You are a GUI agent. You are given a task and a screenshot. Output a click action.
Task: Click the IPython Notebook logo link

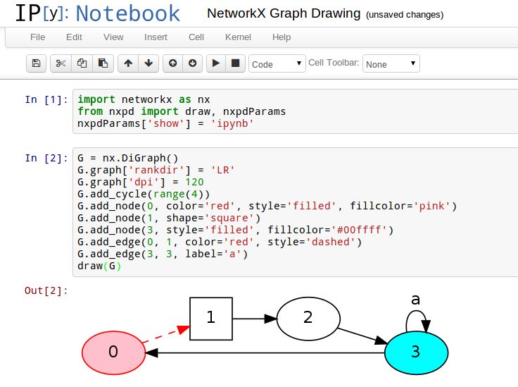(x=97, y=13)
